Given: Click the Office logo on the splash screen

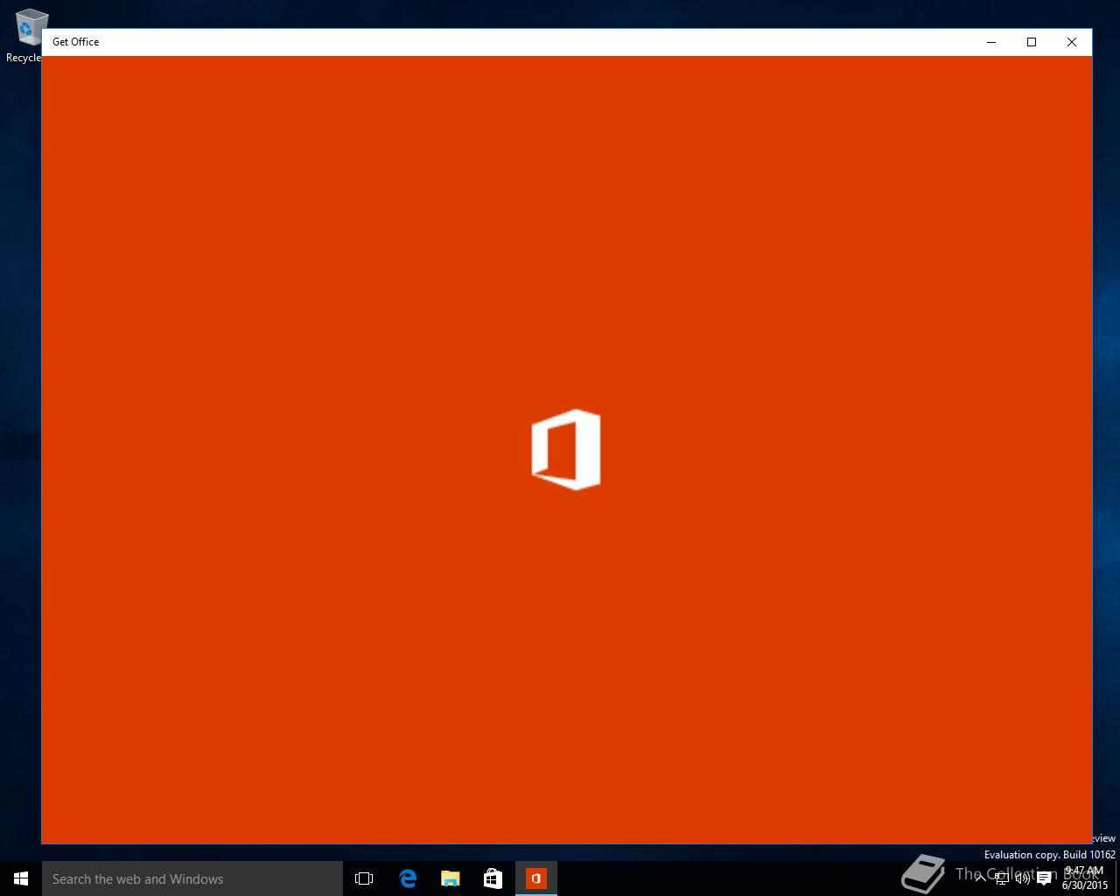Looking at the screenshot, I should coord(566,449).
